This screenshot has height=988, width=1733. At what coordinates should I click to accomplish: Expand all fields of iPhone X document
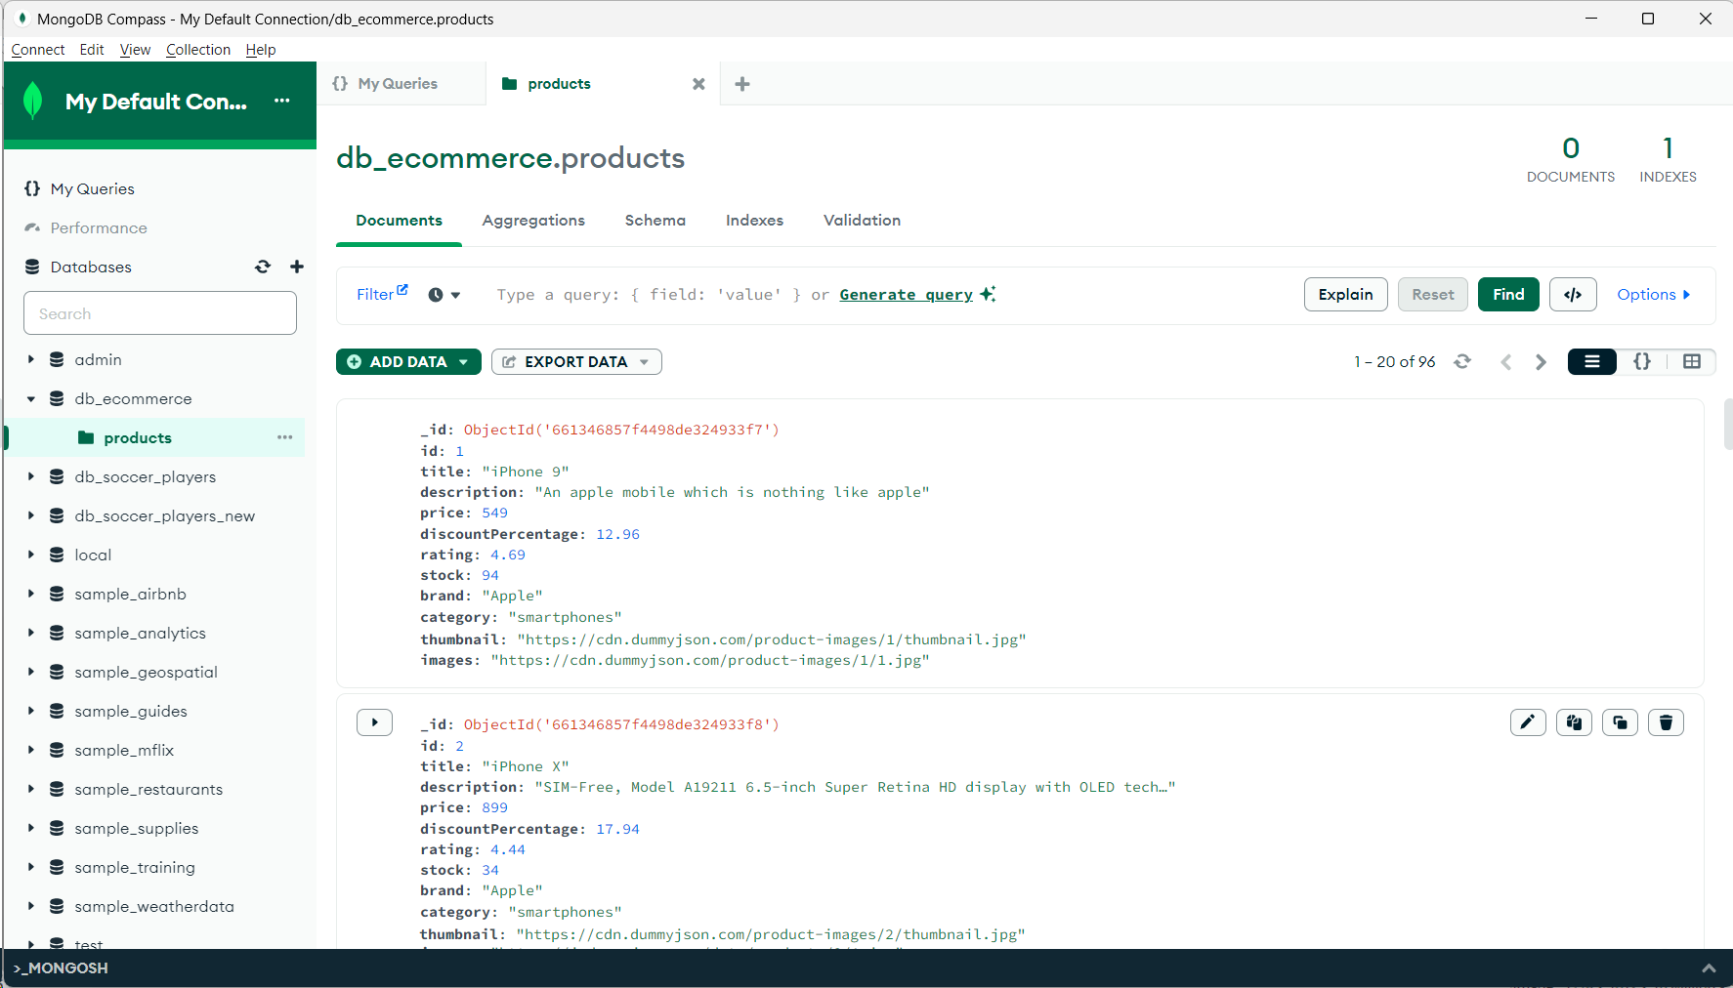(374, 722)
